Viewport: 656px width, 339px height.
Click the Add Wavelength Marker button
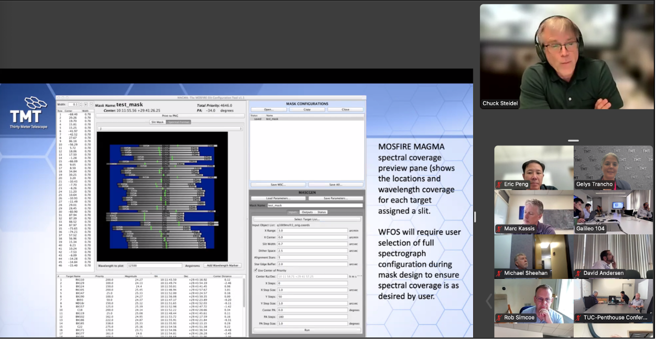coord(222,266)
